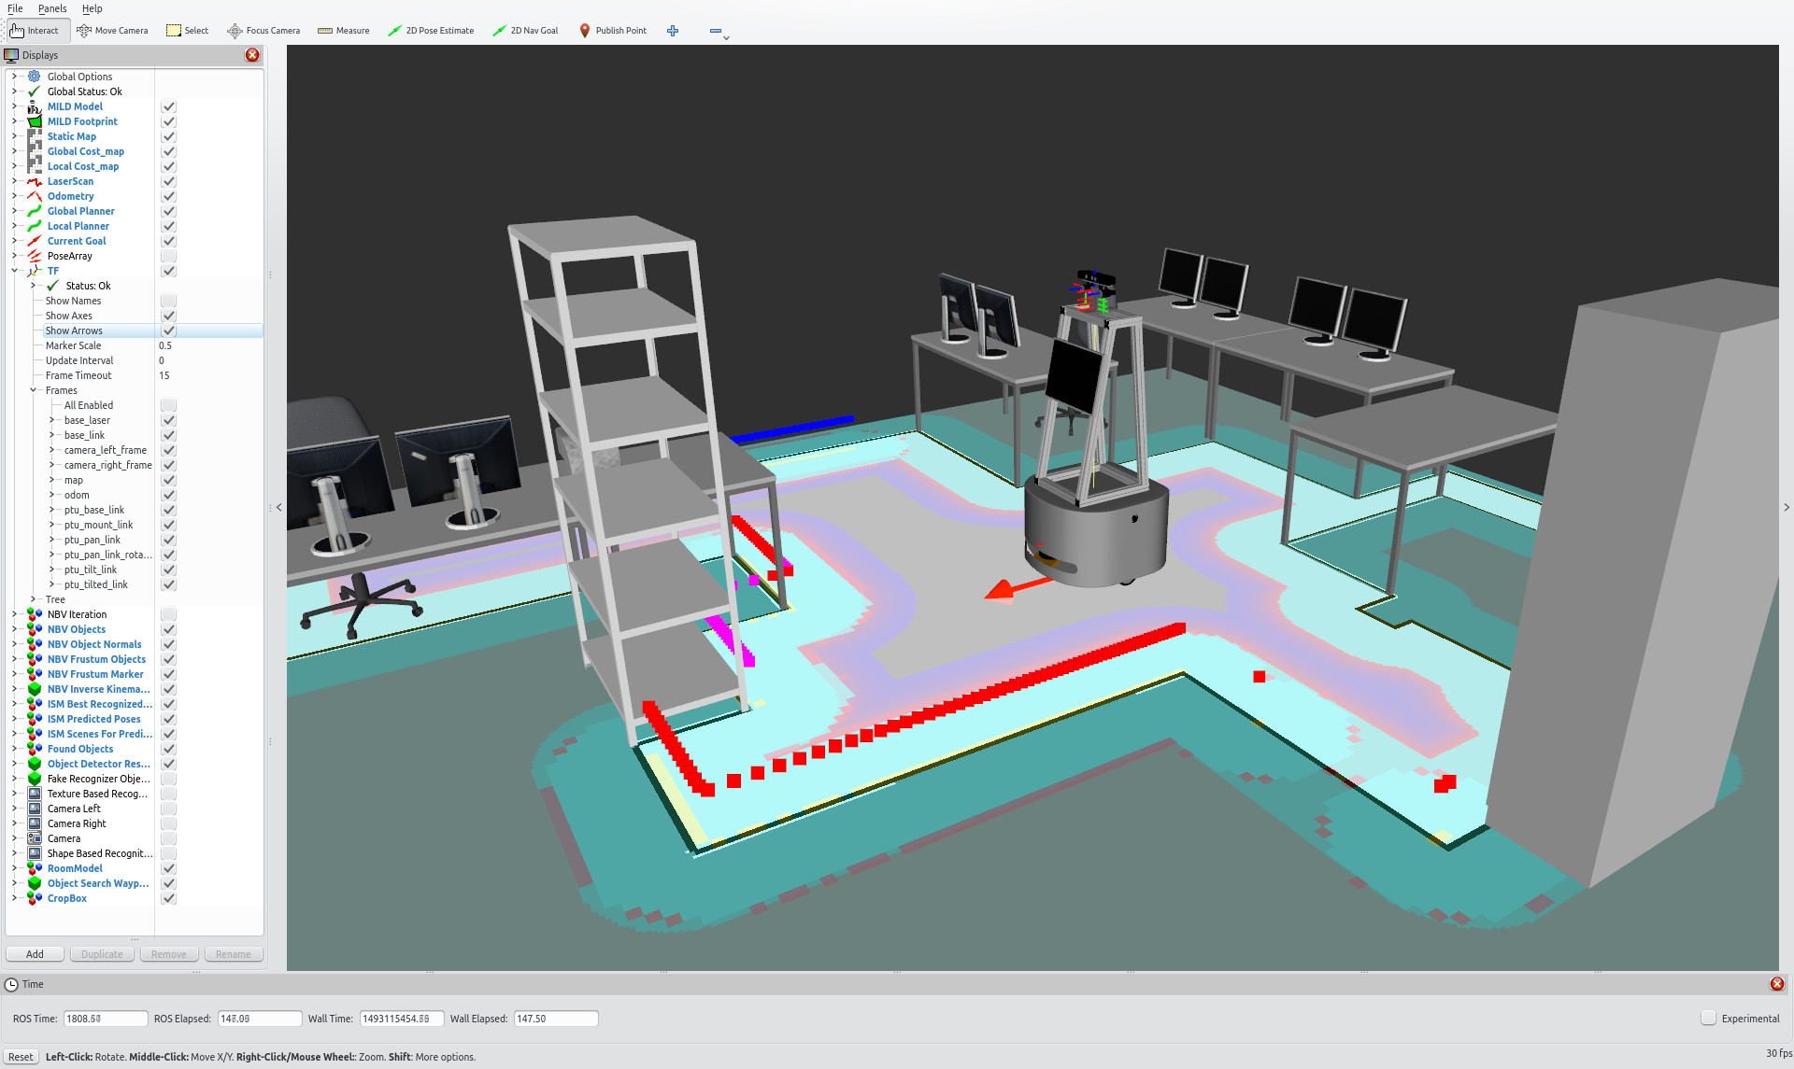Viewport: 1794px width, 1069px height.
Task: Choose the 2D Pose Estimate tool
Action: (x=431, y=31)
